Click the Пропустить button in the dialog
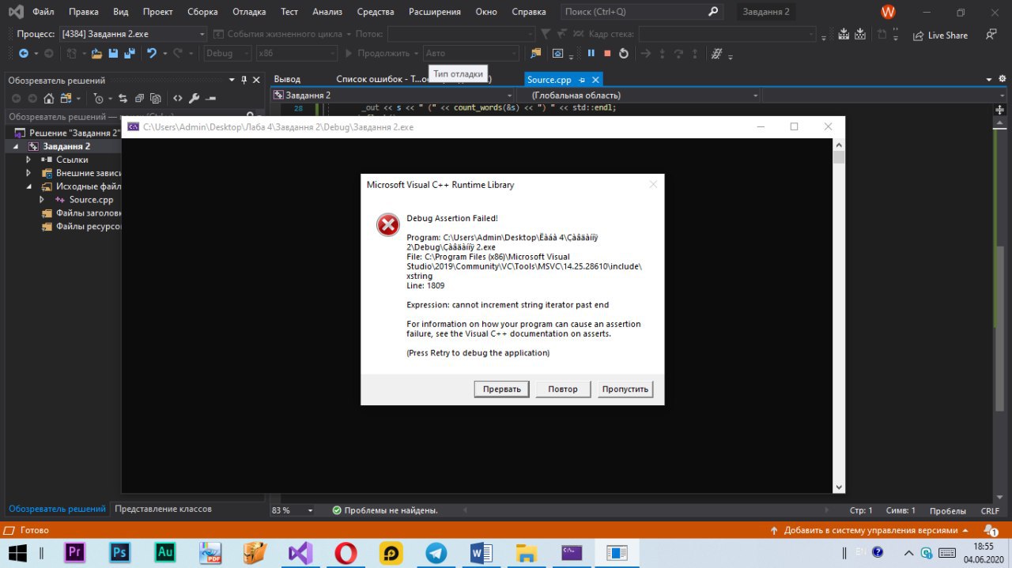 click(625, 389)
